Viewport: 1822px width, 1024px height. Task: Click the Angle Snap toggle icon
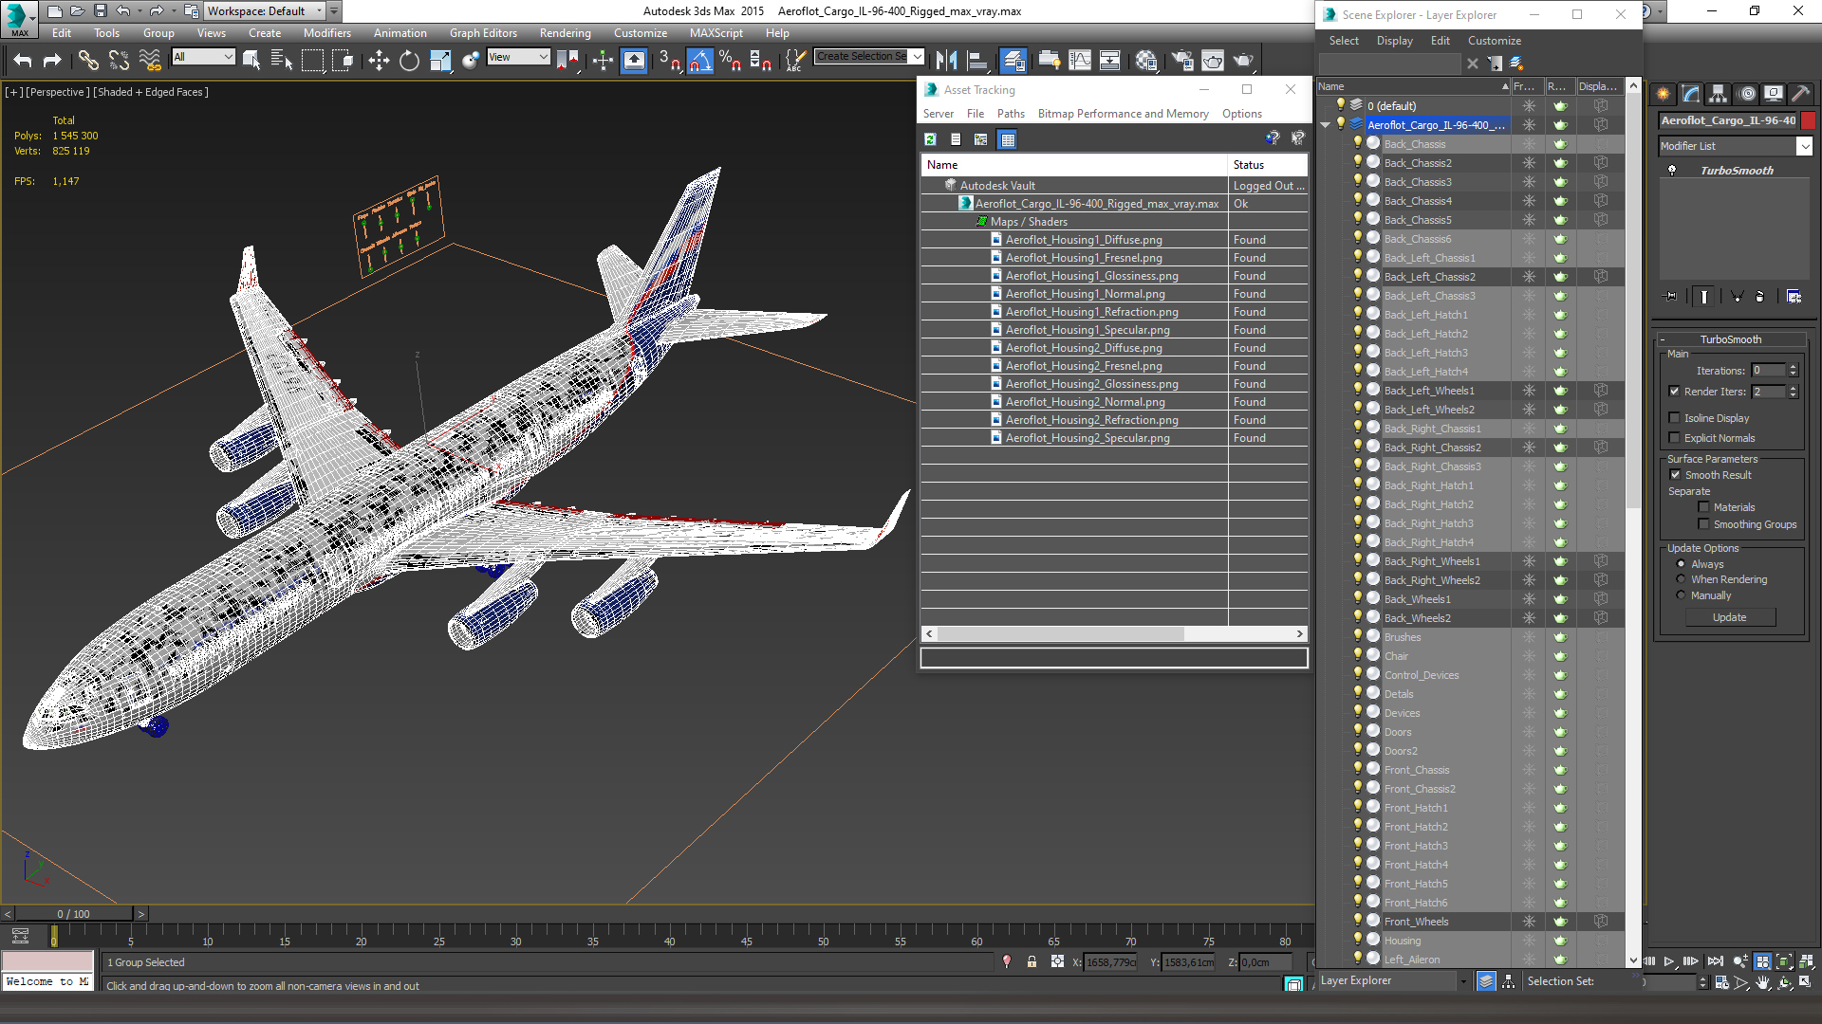pos(699,61)
